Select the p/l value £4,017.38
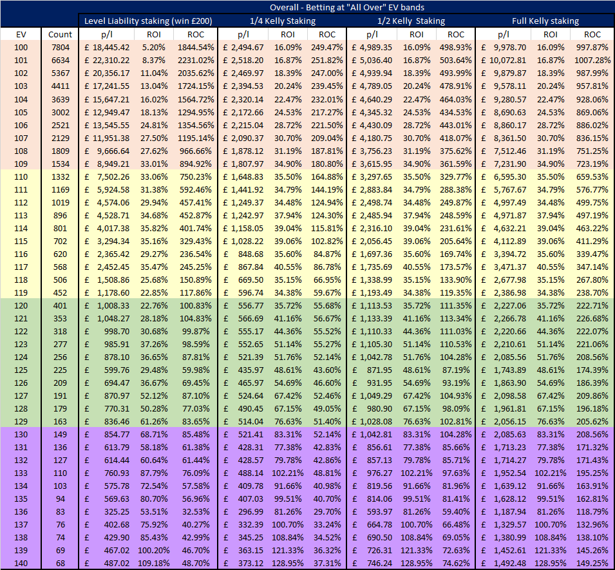 (107, 229)
